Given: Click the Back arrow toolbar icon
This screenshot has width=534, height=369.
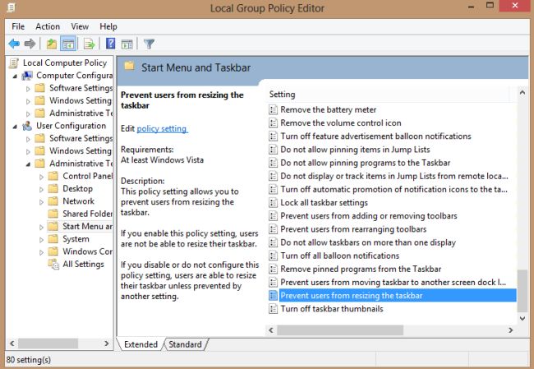Looking at the screenshot, I should (14, 44).
